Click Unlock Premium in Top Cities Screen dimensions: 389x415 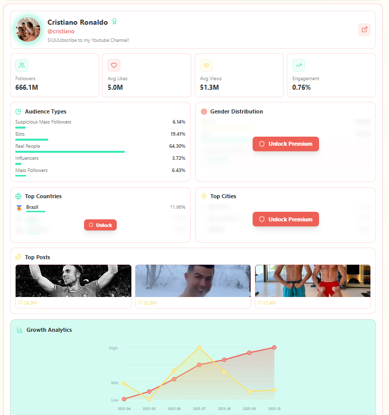coord(286,219)
